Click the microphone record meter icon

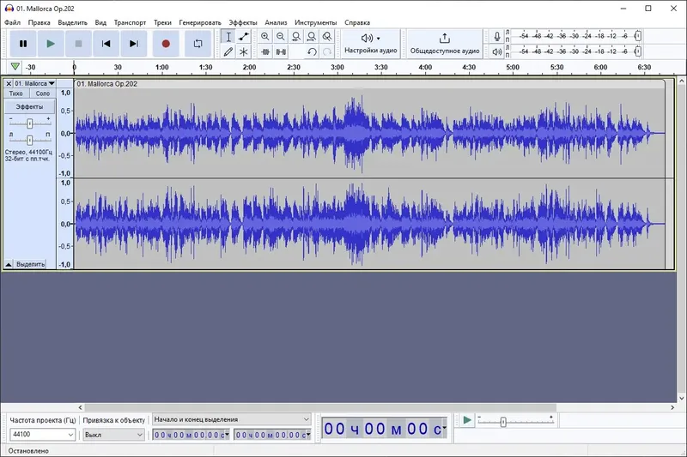point(497,36)
